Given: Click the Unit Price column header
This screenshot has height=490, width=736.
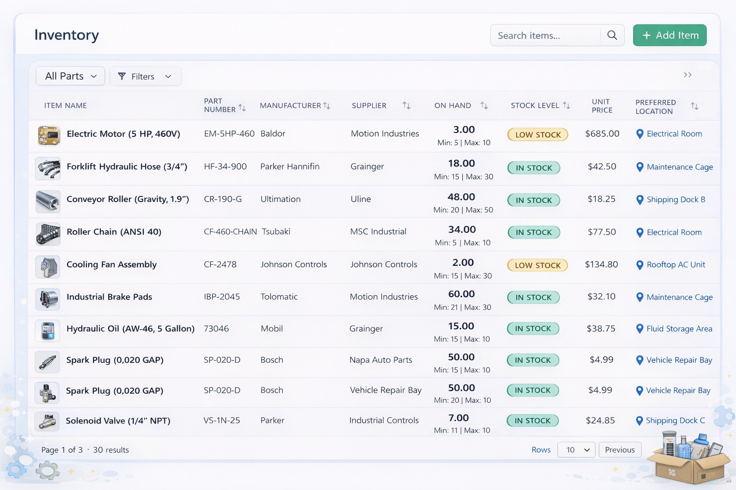Looking at the screenshot, I should (602, 106).
